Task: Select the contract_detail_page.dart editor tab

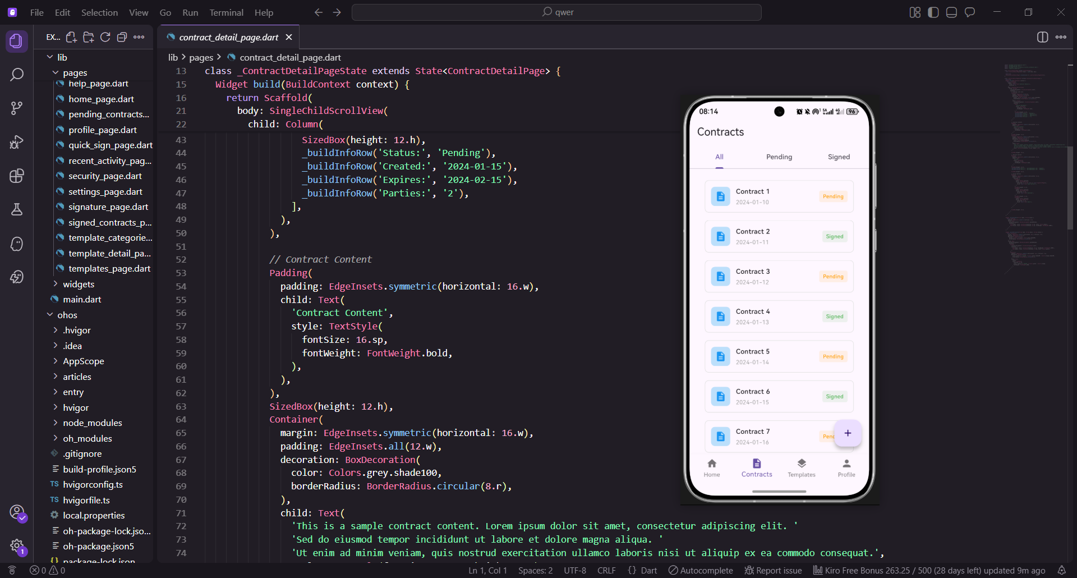Action: (x=228, y=37)
